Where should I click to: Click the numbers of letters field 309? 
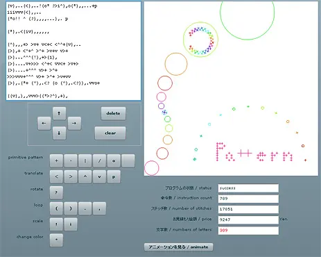[x=248, y=231]
